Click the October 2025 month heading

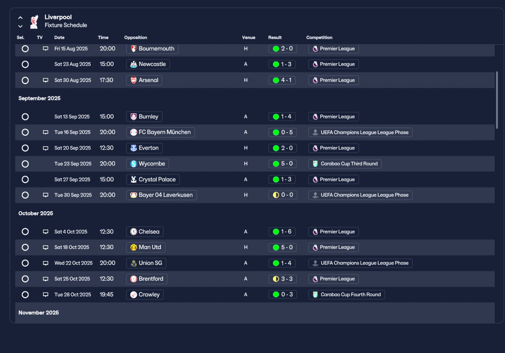[x=36, y=213]
